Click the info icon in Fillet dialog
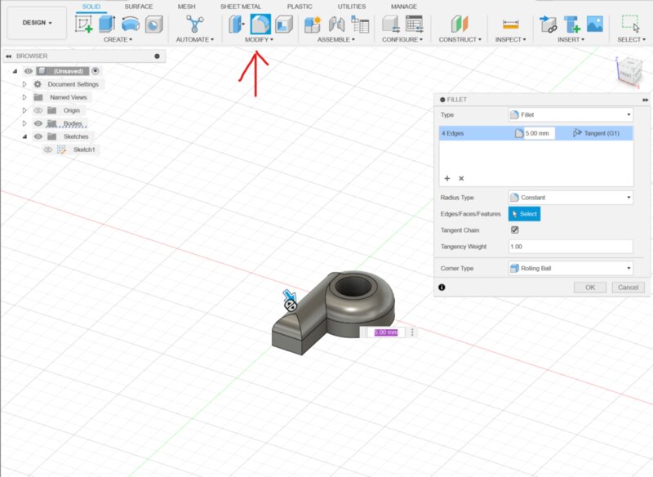 pos(442,288)
